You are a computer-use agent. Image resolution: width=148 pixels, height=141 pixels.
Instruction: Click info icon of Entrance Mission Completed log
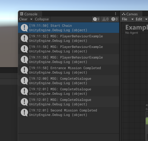(x=24, y=70)
